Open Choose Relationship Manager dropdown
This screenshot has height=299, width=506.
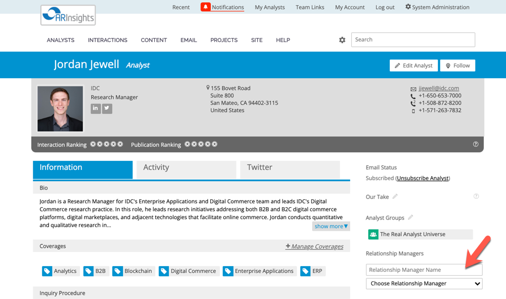(424, 284)
